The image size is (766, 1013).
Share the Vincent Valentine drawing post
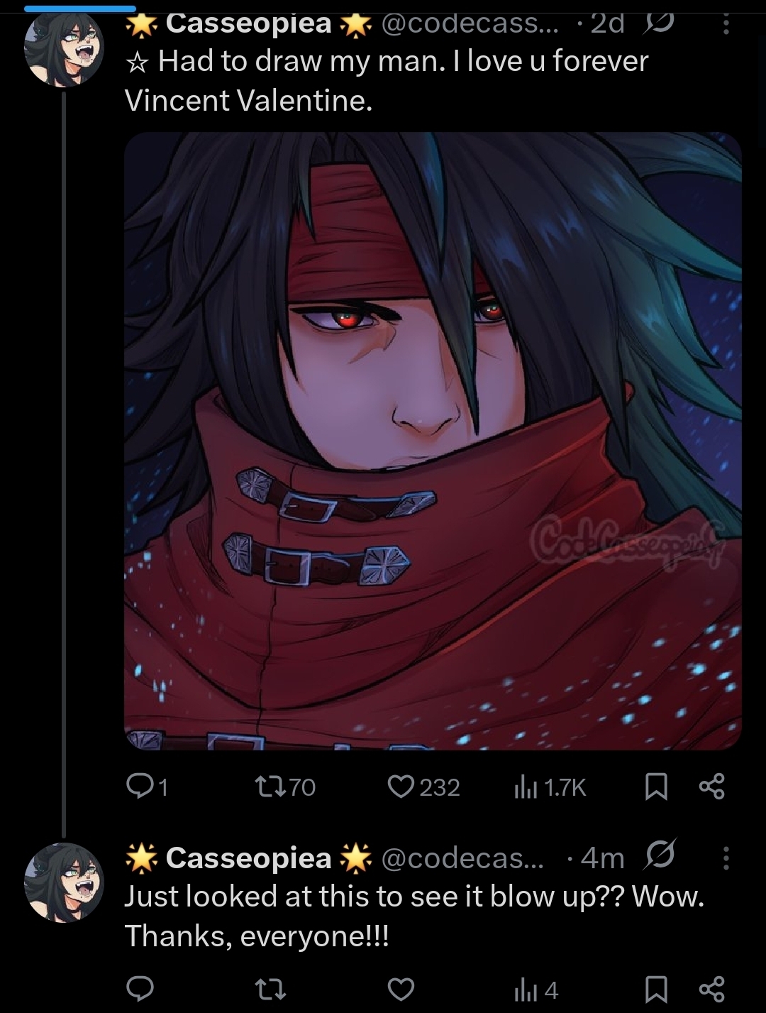[711, 787]
